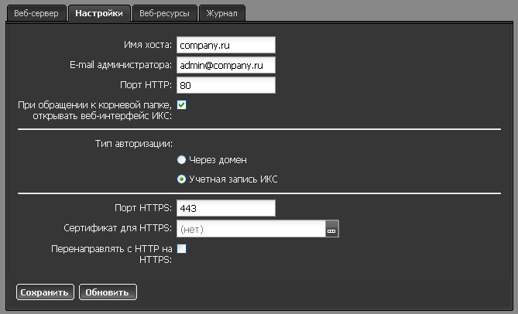
Task: Go to the Журнал tab
Action: (x=223, y=13)
